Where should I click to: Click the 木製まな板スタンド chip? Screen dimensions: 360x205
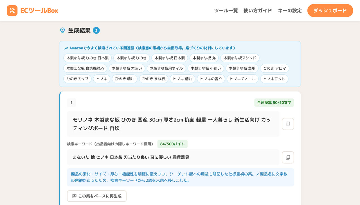pos(240,58)
